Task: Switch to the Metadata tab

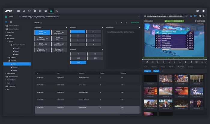Action: (154, 67)
